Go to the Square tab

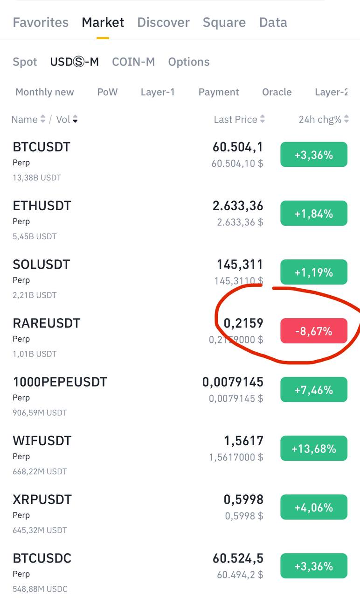pos(224,22)
